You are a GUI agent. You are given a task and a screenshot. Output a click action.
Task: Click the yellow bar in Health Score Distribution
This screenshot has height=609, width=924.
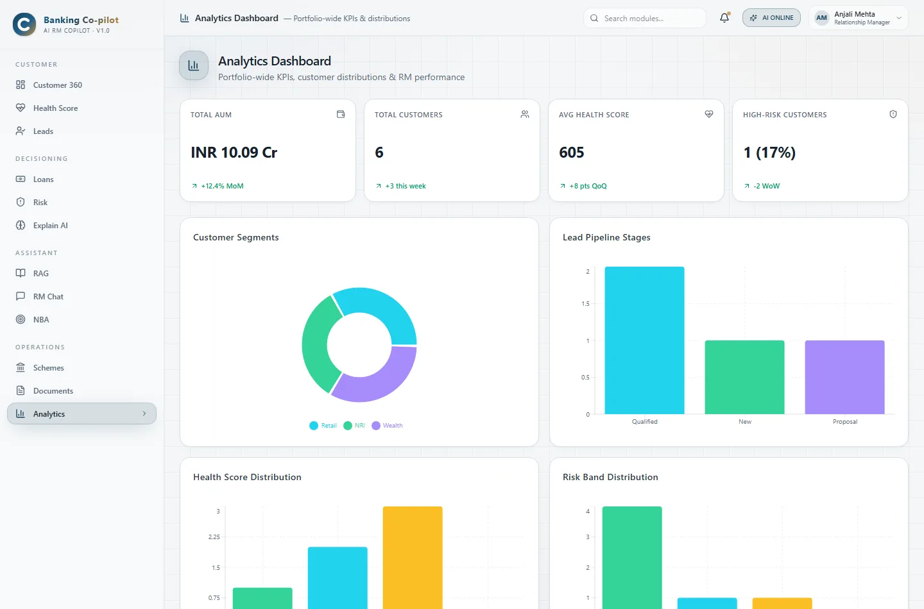pos(413,557)
